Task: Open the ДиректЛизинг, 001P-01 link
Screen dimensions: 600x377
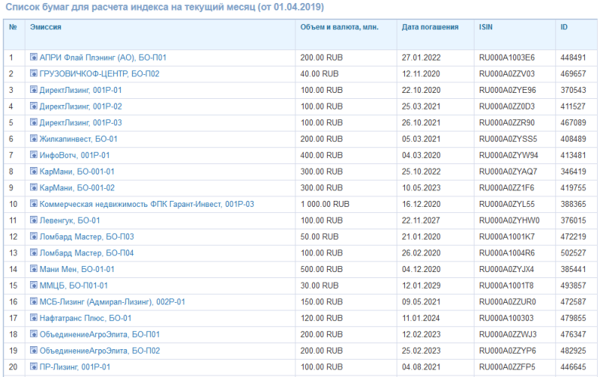Action: (81, 90)
